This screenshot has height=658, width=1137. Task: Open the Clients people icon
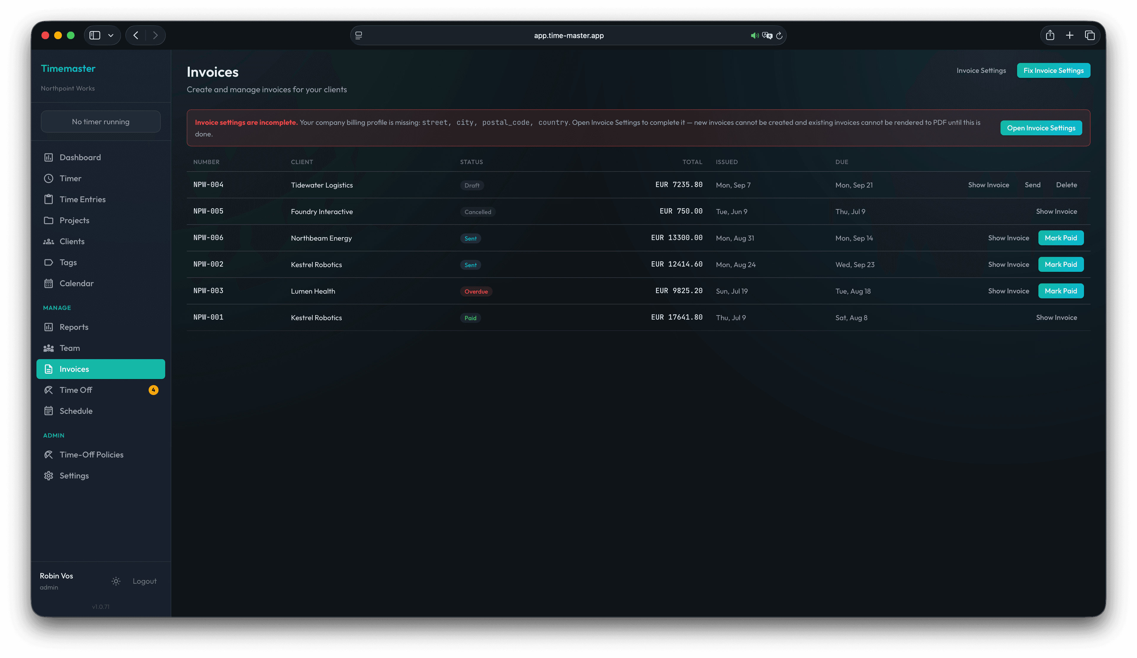click(48, 241)
